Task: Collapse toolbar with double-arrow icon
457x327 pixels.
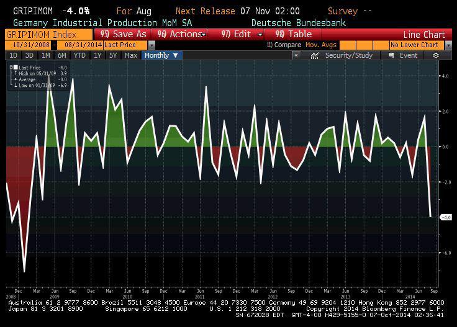Action: click(x=297, y=55)
